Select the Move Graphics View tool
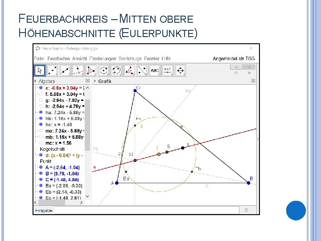The image size is (321, 241). point(180,71)
